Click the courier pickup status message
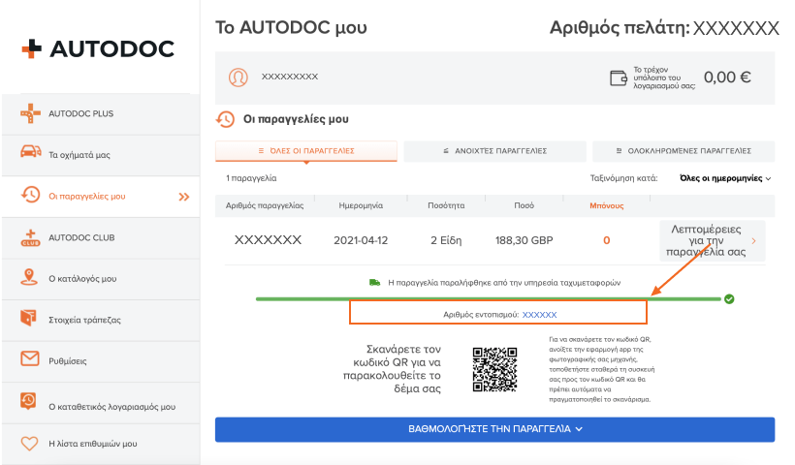The image size is (795, 465). [504, 283]
